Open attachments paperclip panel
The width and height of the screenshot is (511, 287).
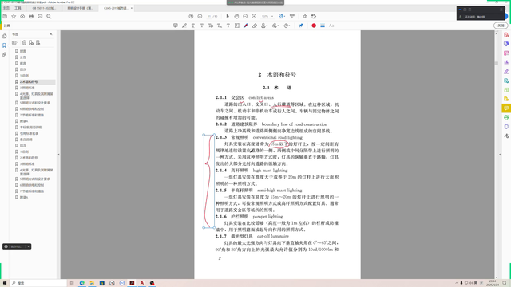point(4,54)
